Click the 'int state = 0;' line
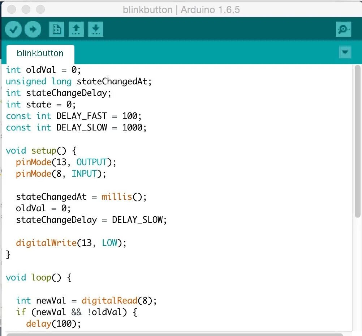The image size is (362, 336). tap(41, 105)
